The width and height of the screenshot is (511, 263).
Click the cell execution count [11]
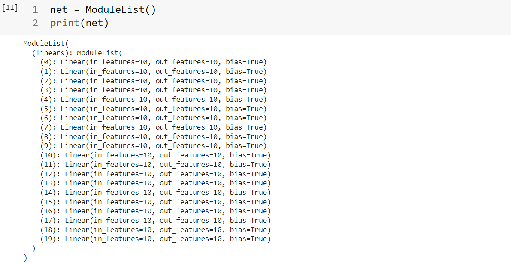tap(10, 8)
